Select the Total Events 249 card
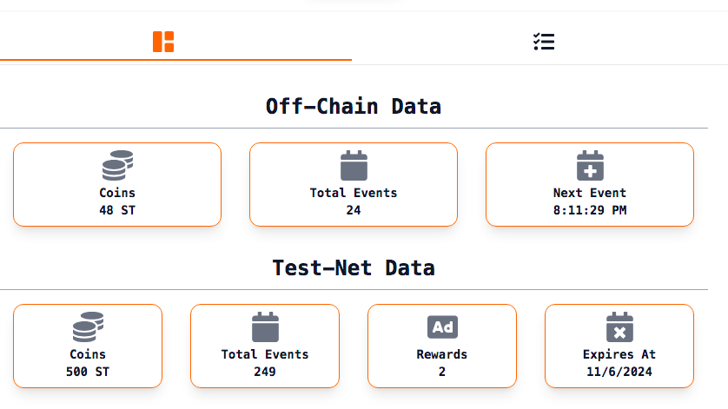This screenshot has height=409, width=728. 265,346
